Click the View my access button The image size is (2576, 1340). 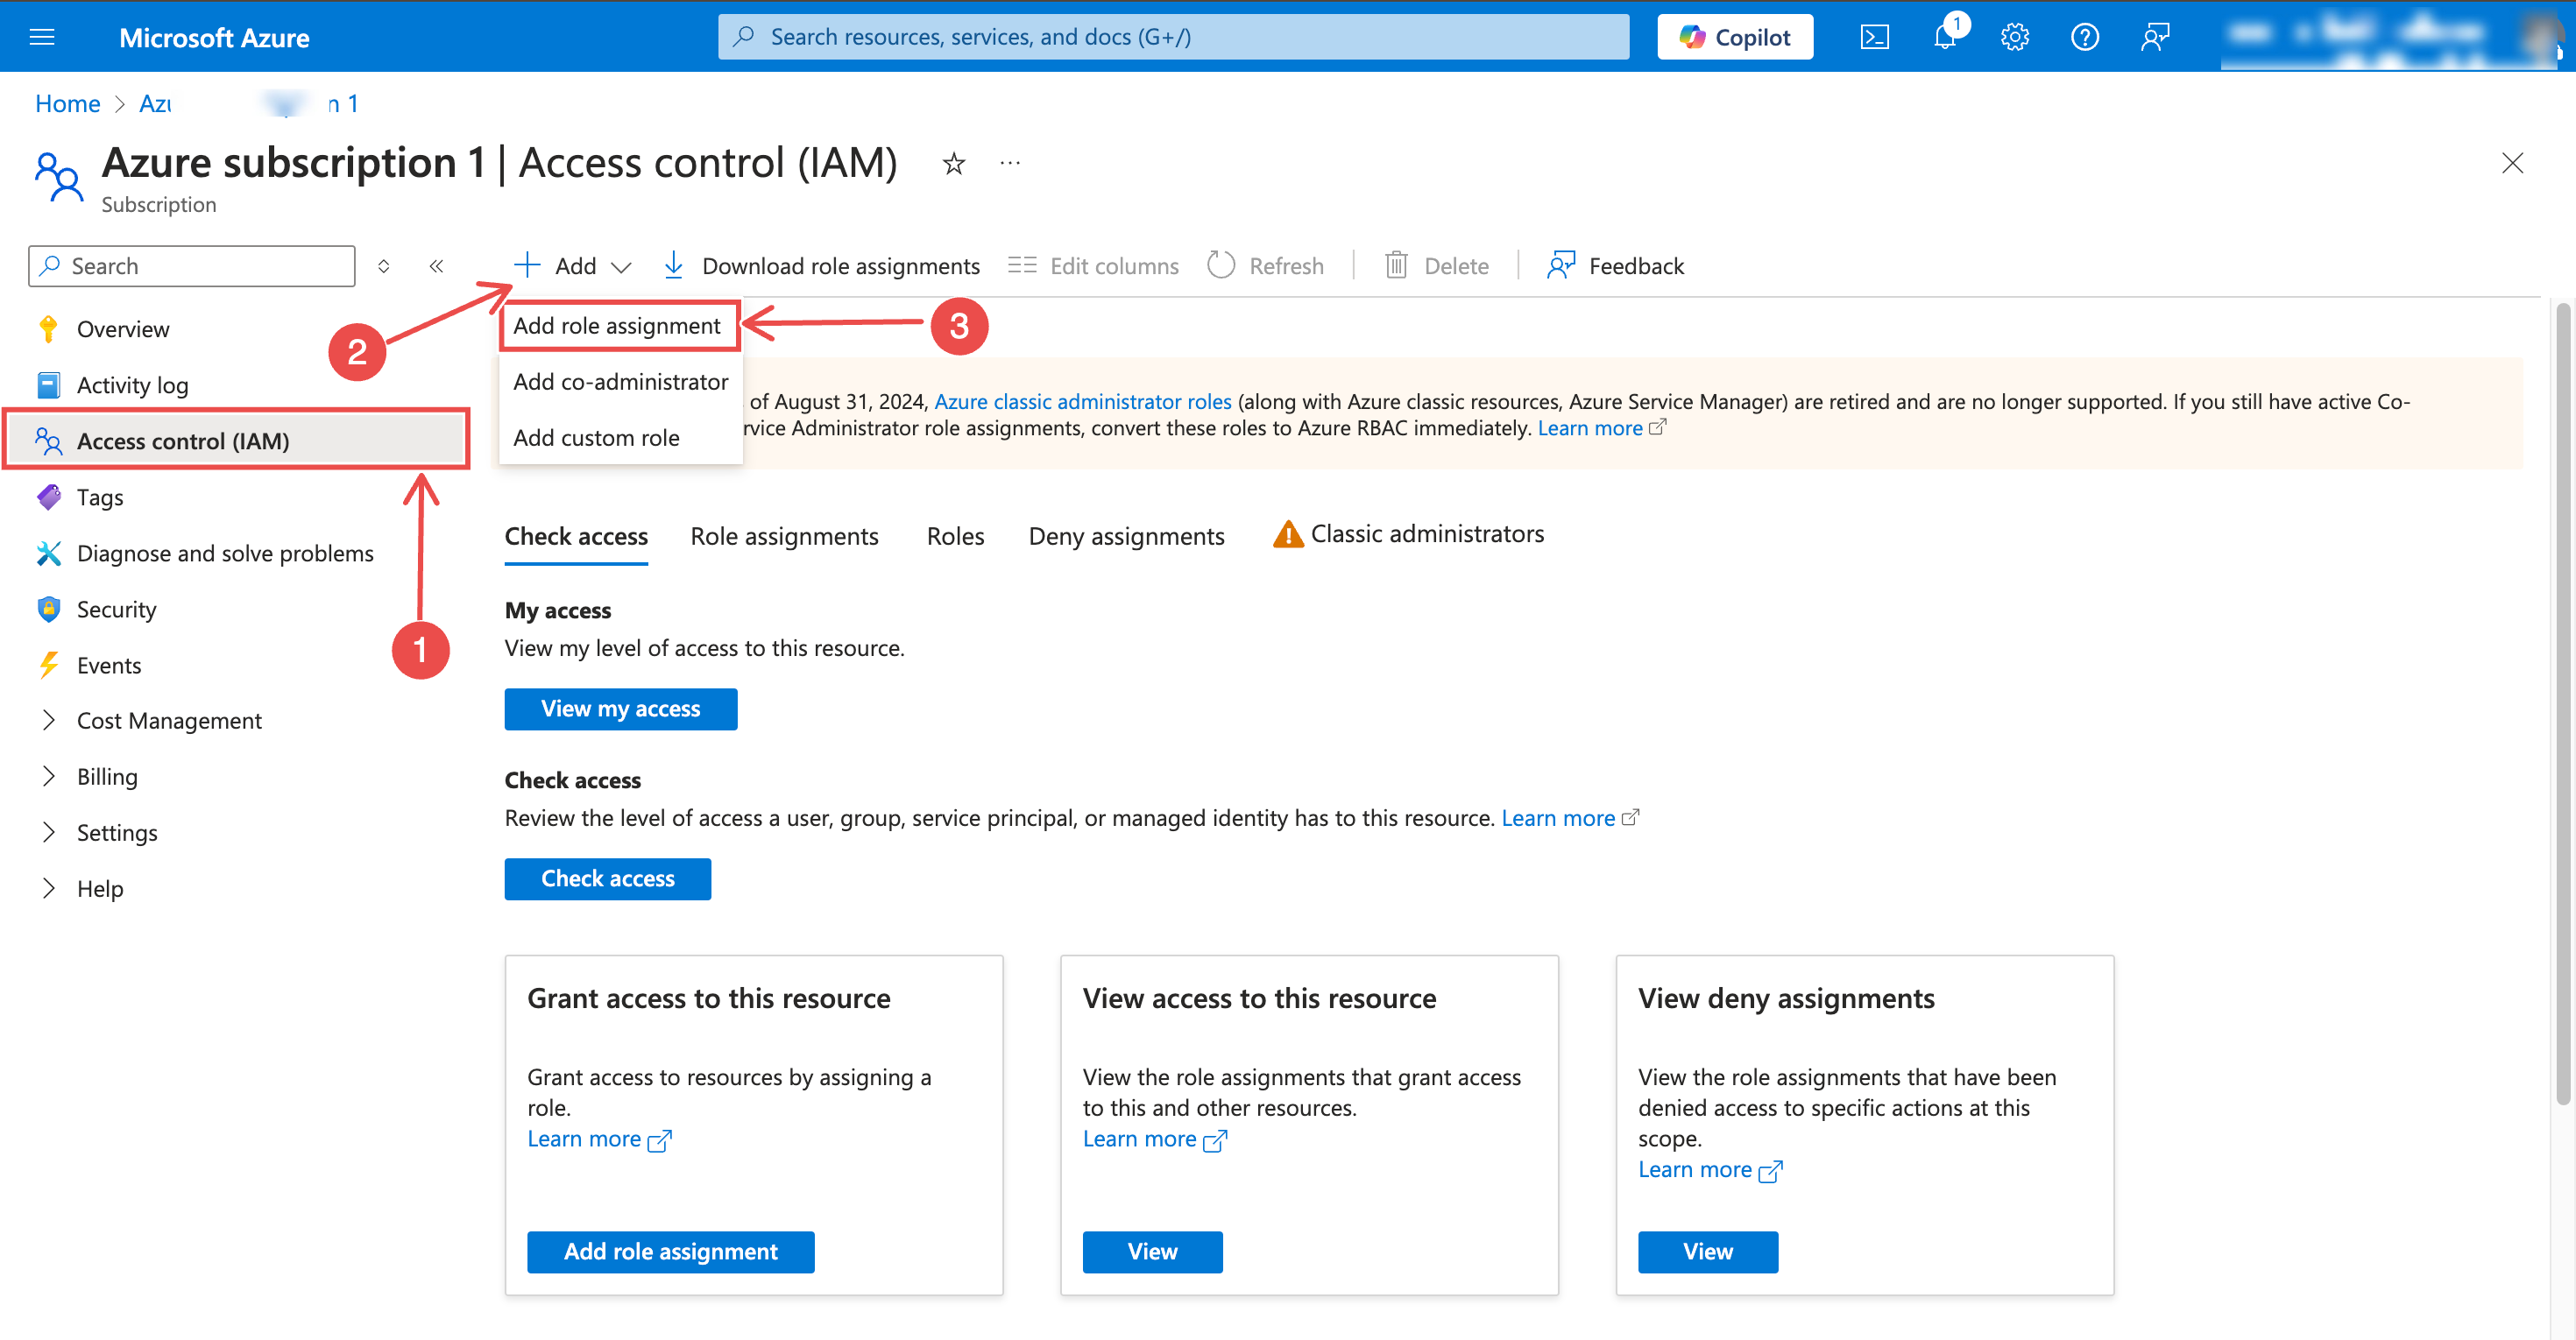[620, 709]
